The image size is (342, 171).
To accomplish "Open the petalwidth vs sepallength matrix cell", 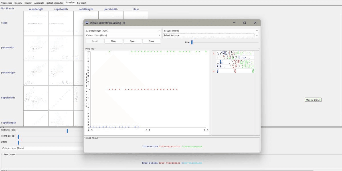I will click(36, 48).
